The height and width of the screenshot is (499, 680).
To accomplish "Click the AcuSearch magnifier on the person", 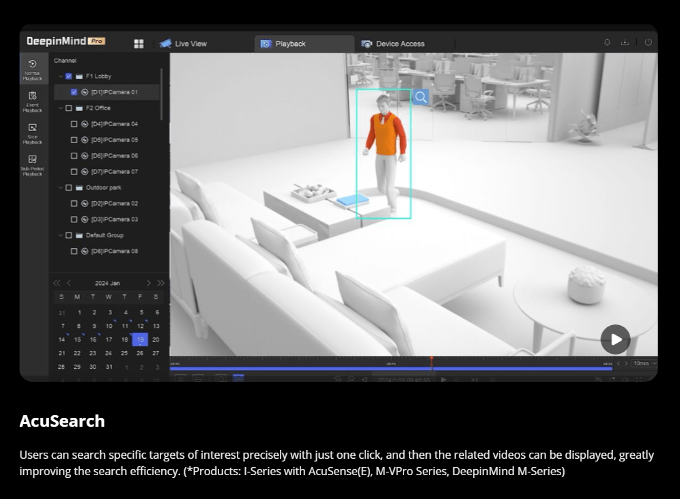I will click(x=421, y=97).
